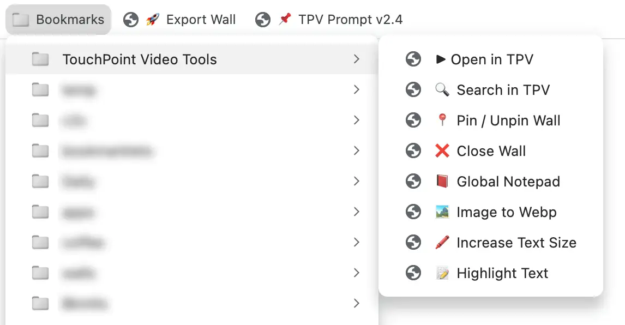This screenshot has width=625, height=325.
Task: Open the TPV Prompt v2.4 bookmark
Action: 350,20
